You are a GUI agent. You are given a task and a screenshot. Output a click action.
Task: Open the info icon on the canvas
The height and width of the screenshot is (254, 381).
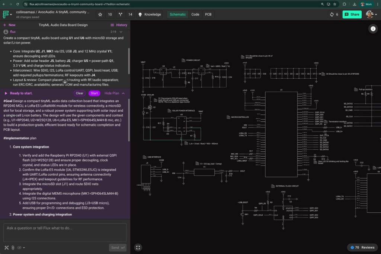click(373, 29)
